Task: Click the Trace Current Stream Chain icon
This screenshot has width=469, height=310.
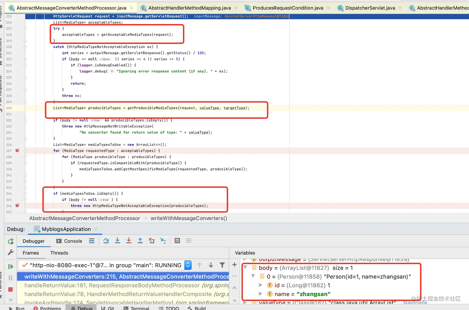Action: [x=189, y=241]
